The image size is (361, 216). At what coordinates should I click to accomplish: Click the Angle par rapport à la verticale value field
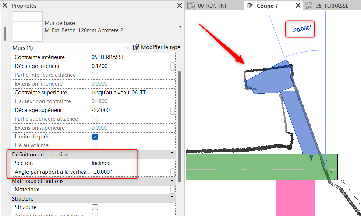129,172
